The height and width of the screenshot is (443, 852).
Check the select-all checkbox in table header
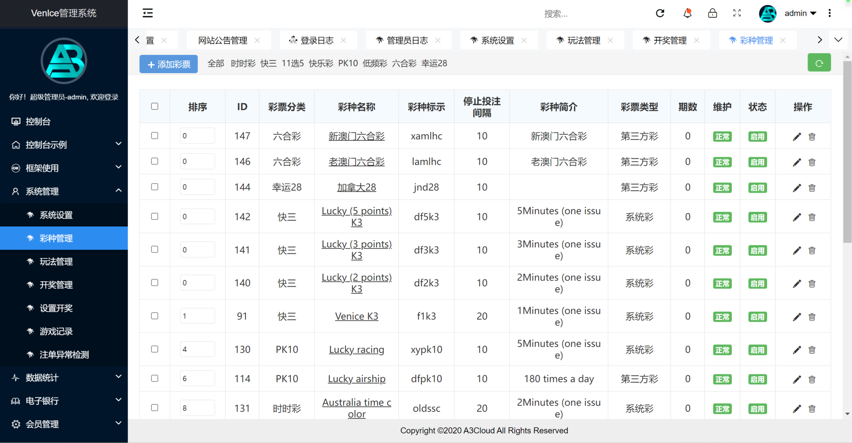(155, 106)
